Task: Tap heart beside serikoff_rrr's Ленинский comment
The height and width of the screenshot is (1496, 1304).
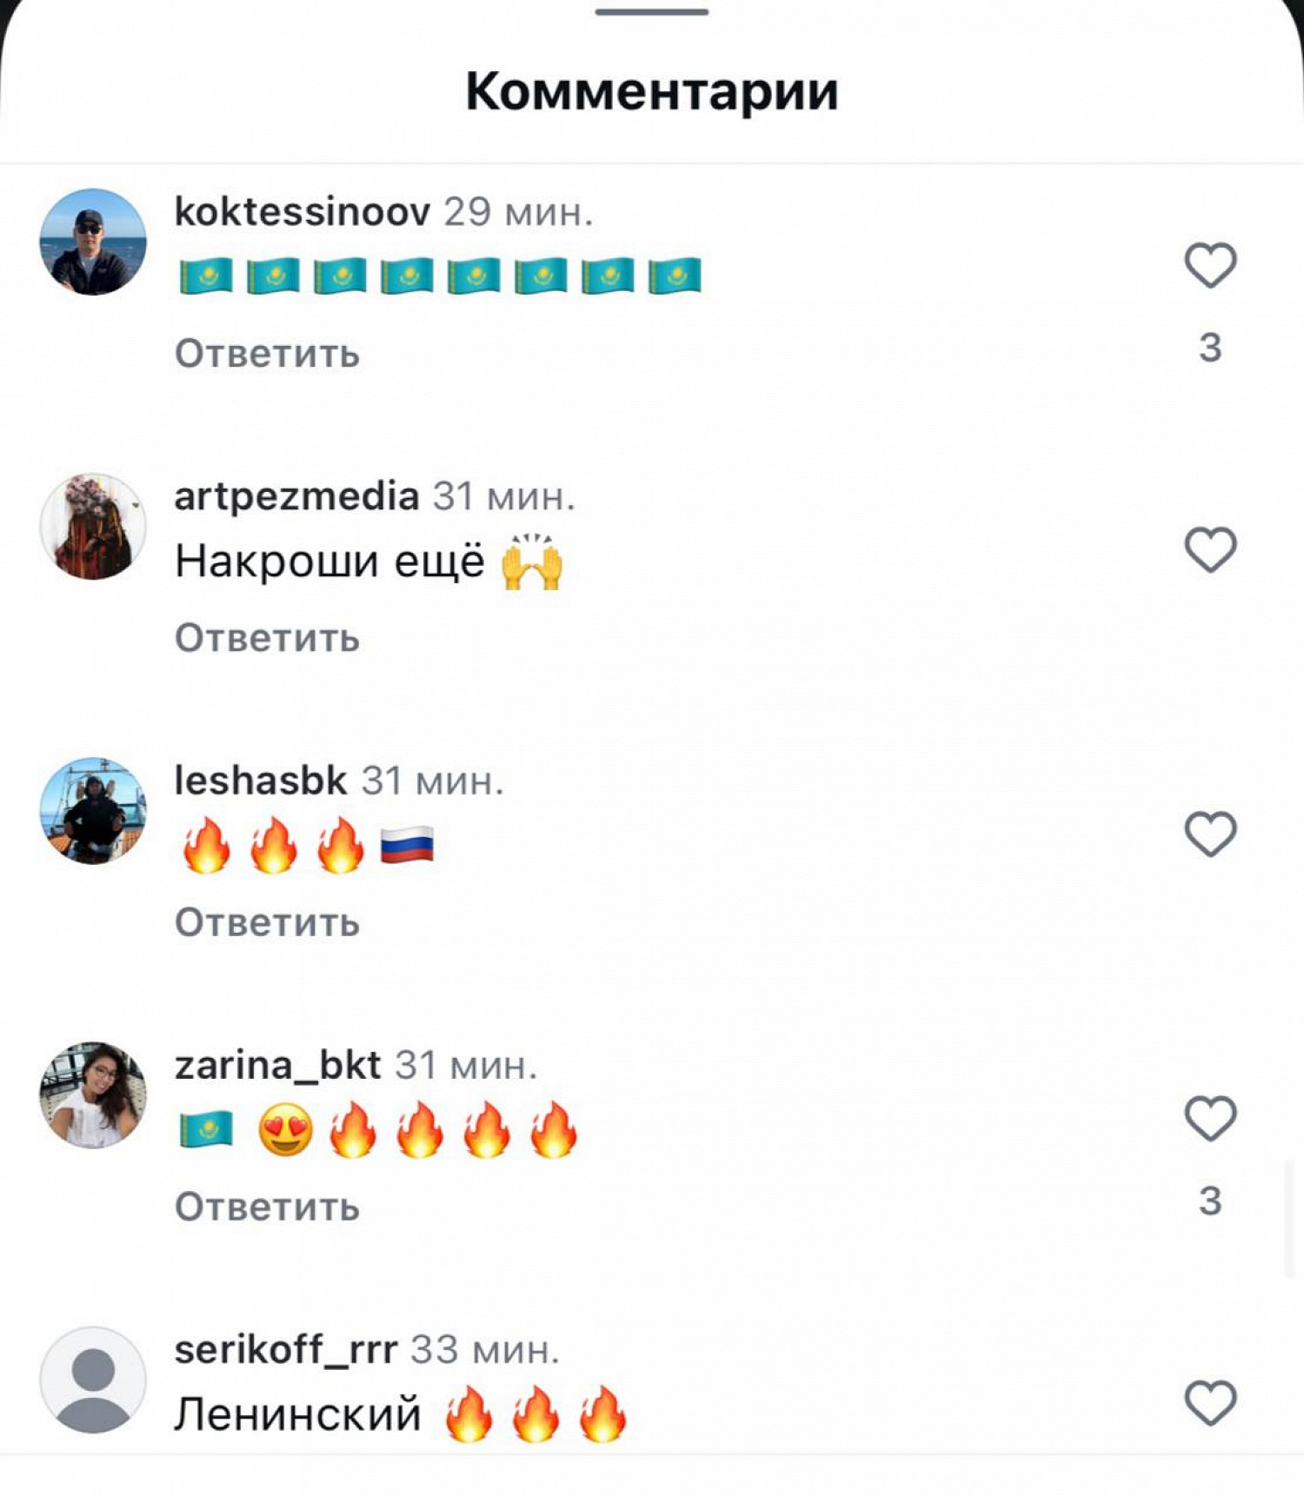Action: (x=1210, y=1402)
